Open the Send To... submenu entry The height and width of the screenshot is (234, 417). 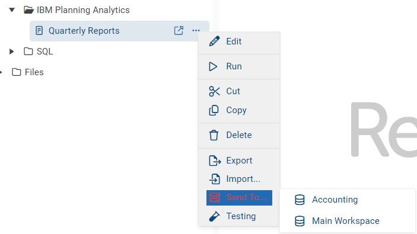tap(239, 198)
